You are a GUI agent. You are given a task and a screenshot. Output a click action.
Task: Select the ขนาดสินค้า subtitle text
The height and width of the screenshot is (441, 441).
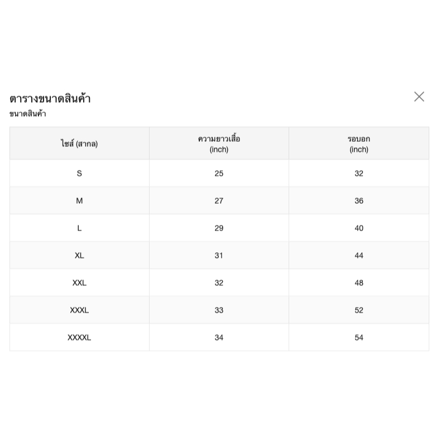27,114
